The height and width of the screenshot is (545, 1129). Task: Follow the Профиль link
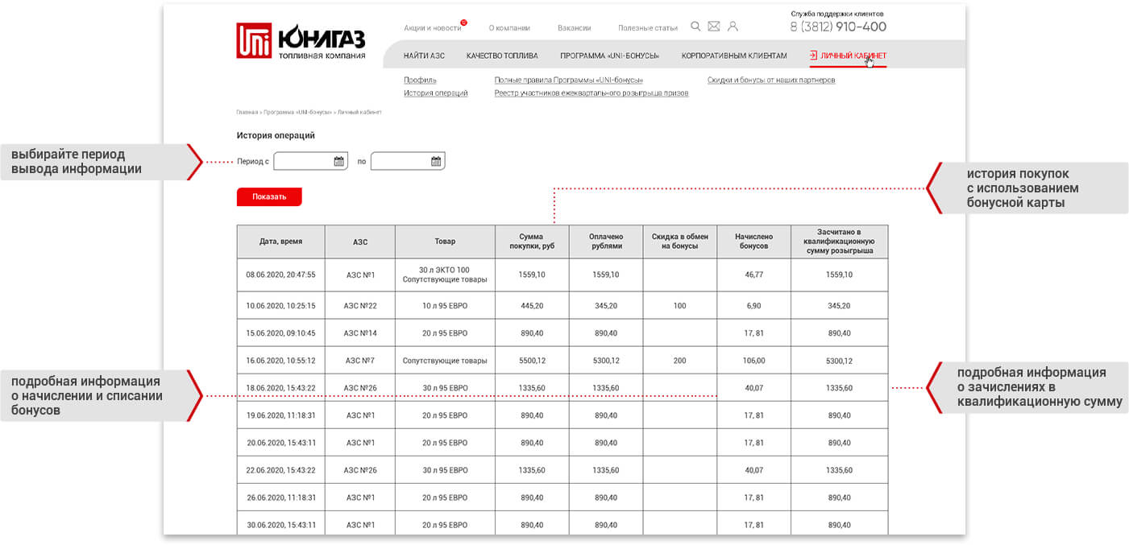click(x=420, y=80)
